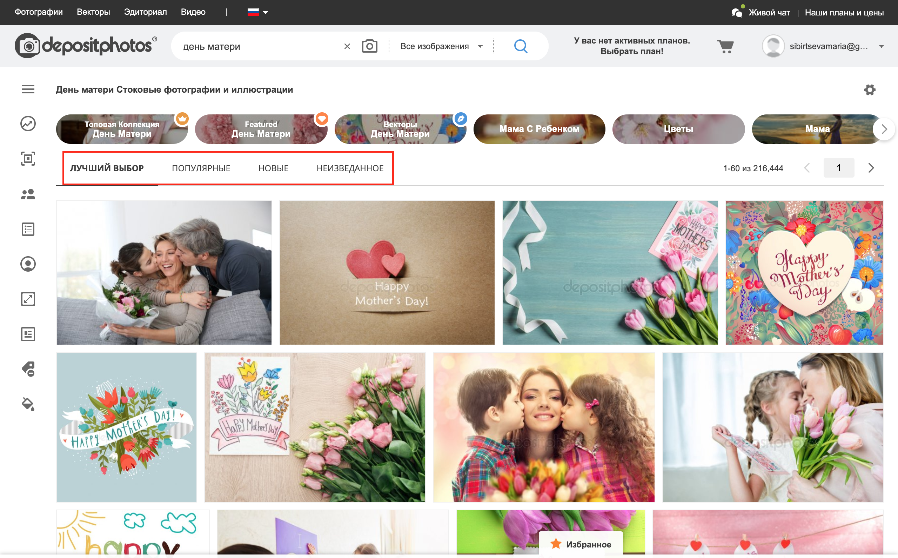Open Фотографии in top menu
The image size is (898, 558).
click(x=39, y=12)
